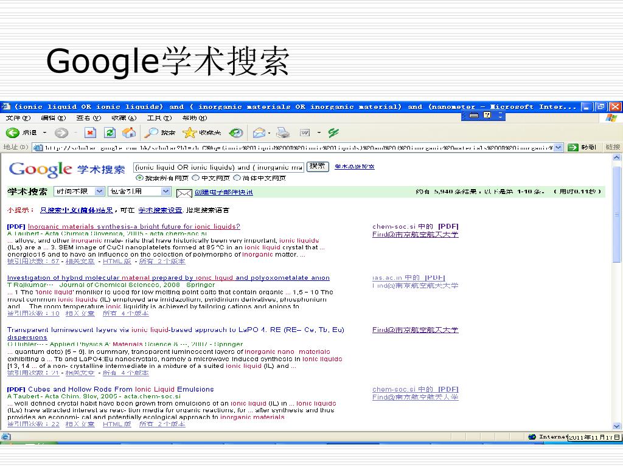Image resolution: width=623 pixels, height=467 pixels.
Task: Click the Stop loading icon with red X
Action: (x=90, y=133)
